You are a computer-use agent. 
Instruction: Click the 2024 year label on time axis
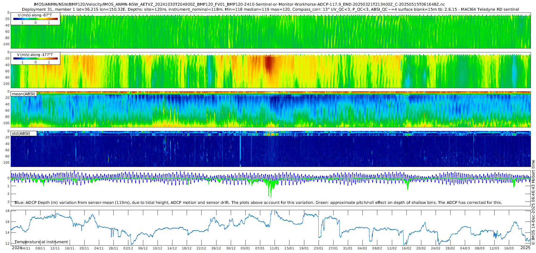(17, 248)
